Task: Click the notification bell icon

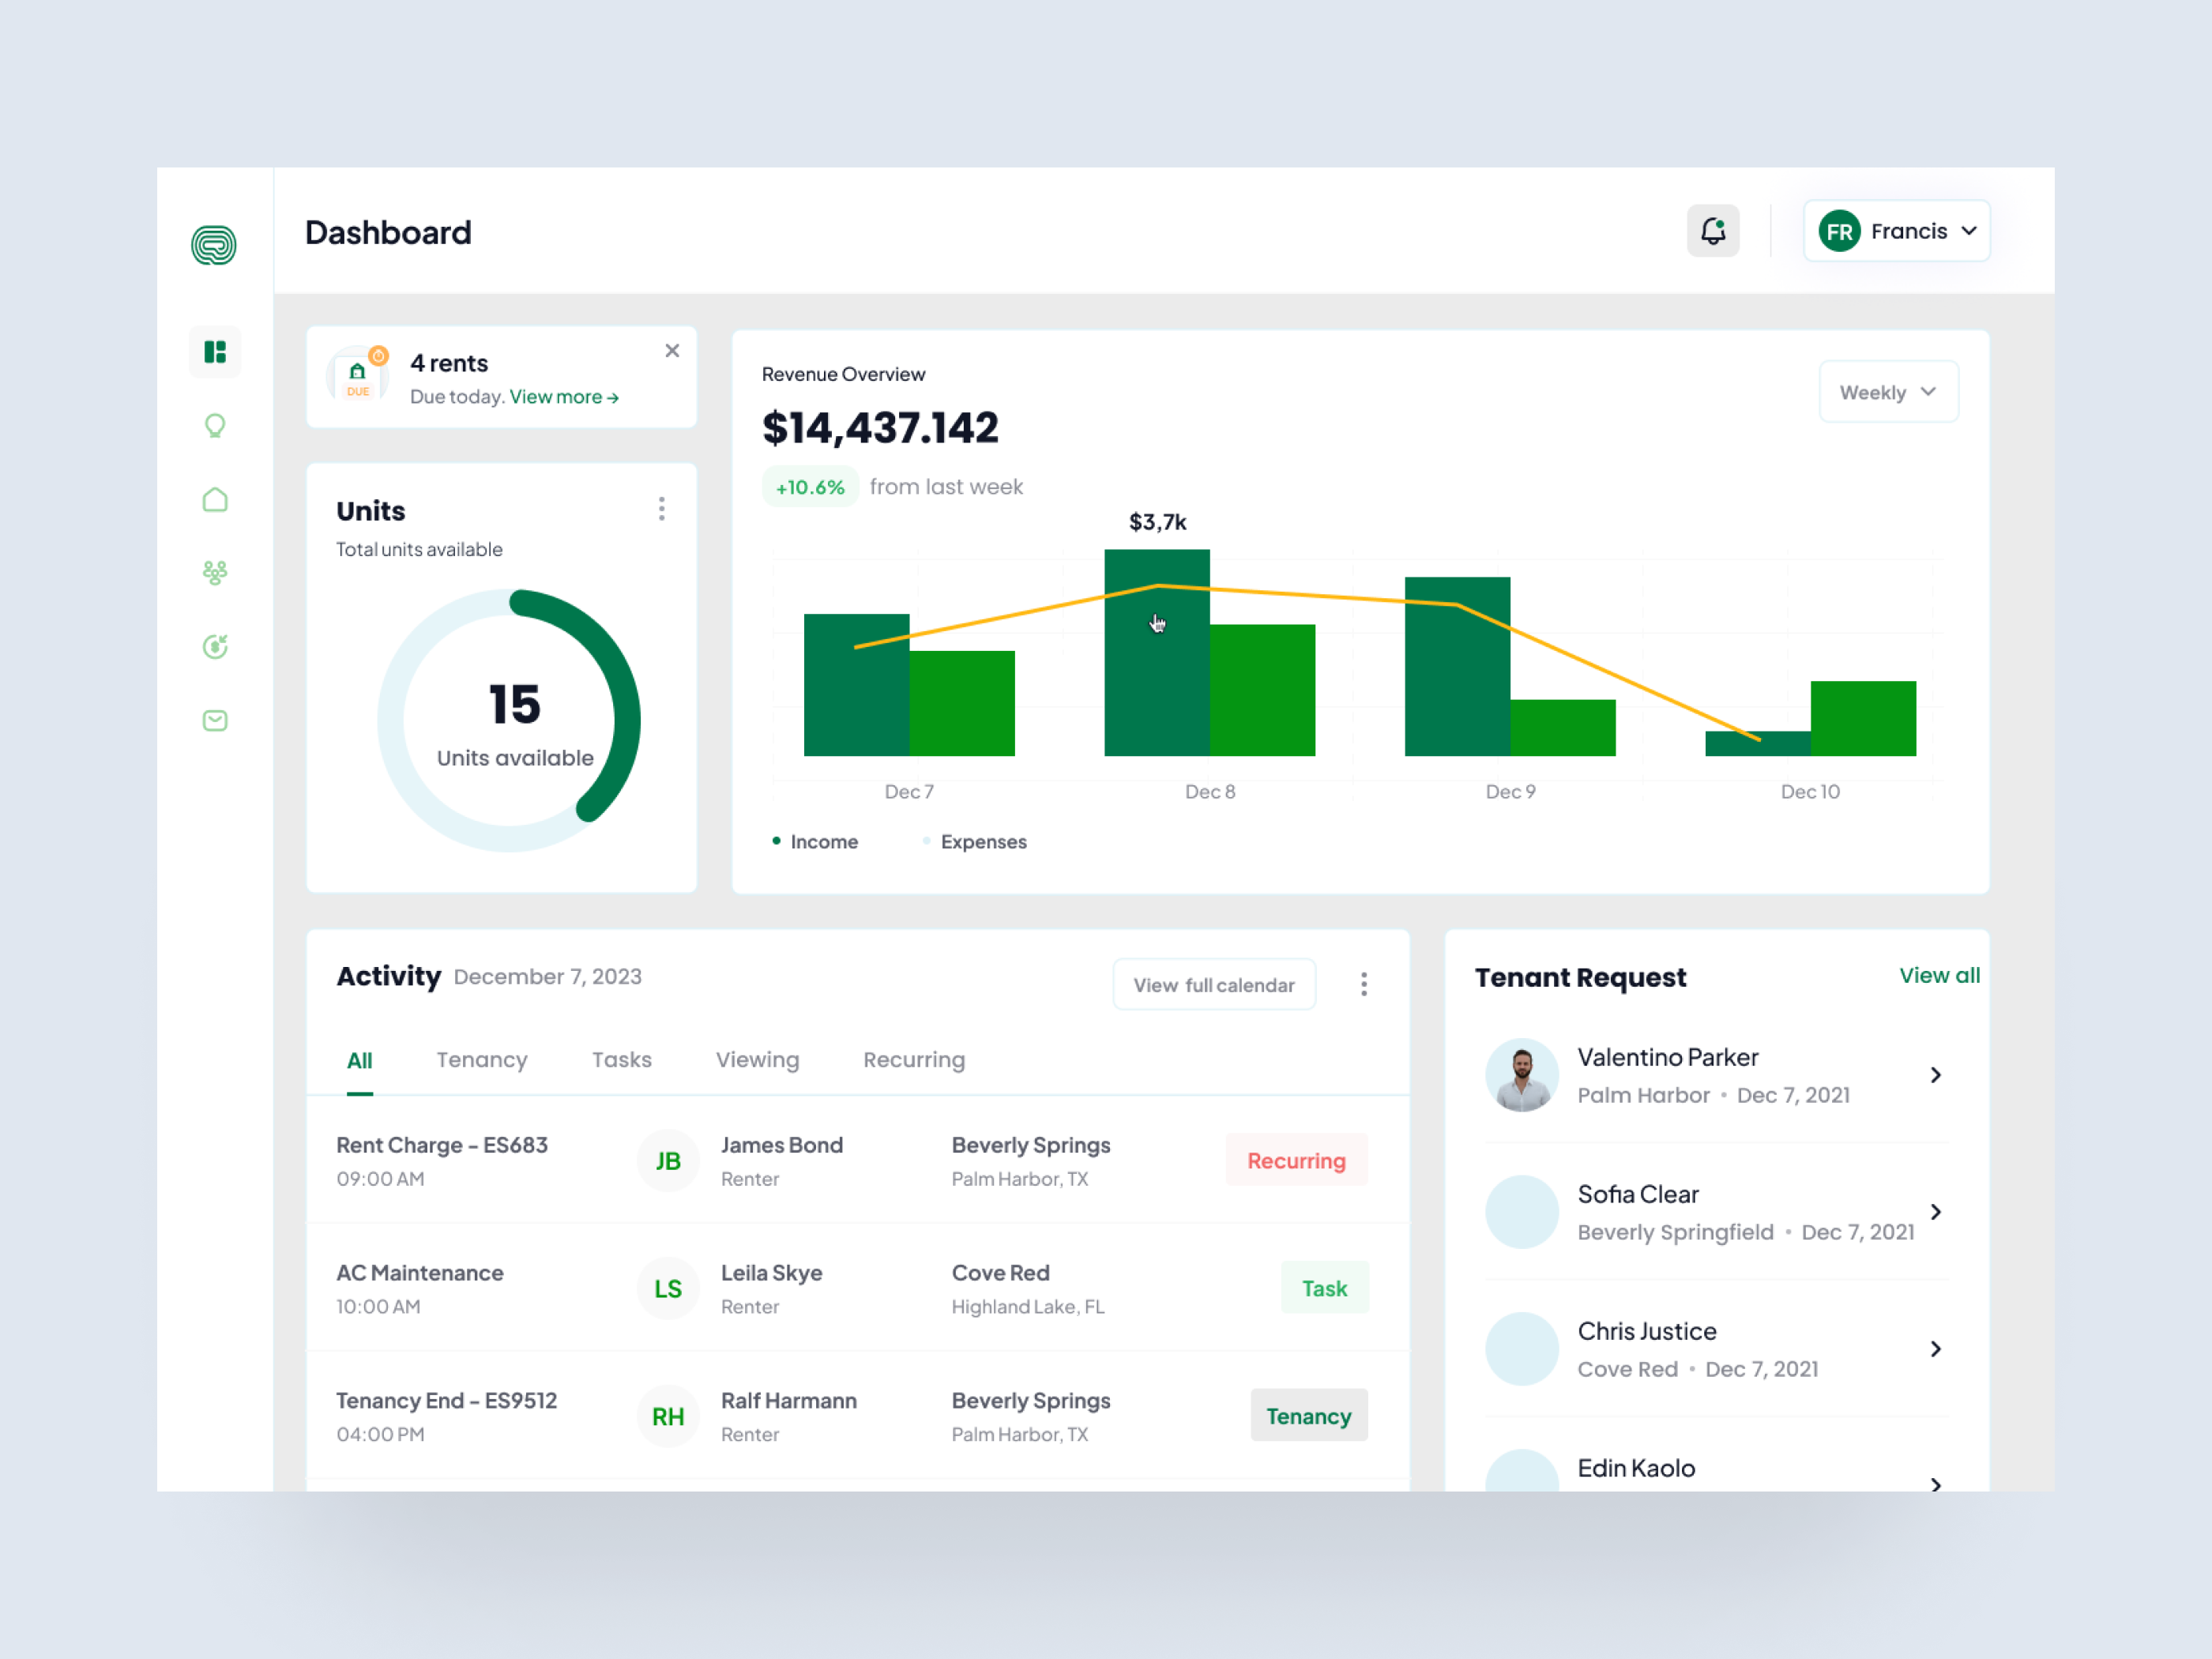Action: pos(1713,230)
